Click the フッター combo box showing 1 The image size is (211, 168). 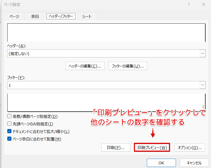106,85
